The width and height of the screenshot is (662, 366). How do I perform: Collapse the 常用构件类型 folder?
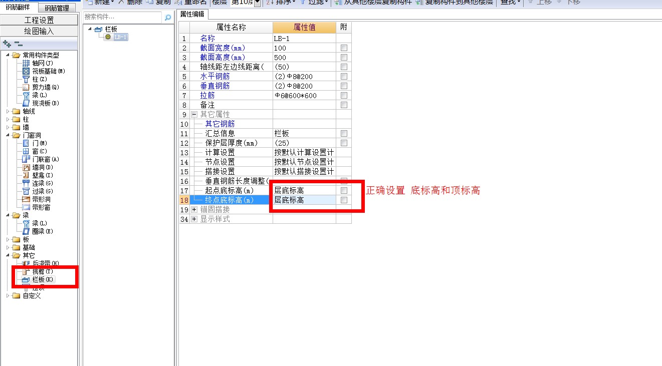pyautogui.click(x=8, y=55)
